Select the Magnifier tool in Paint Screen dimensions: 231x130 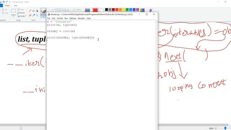click(37, 15)
